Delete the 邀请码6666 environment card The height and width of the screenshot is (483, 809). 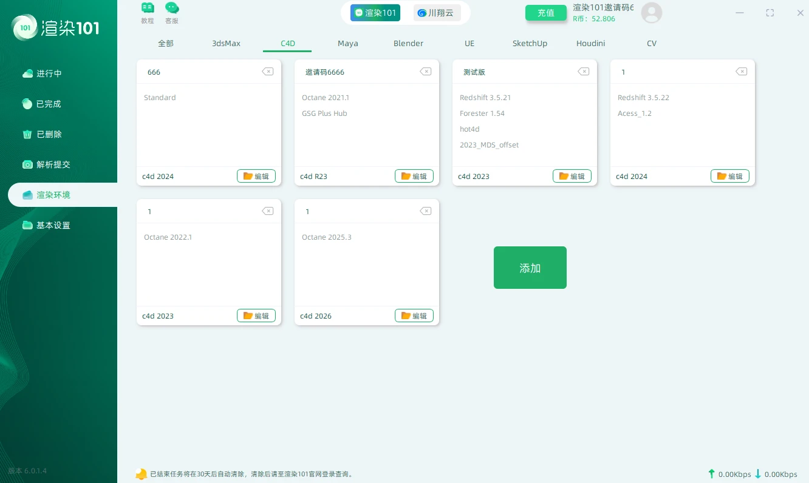[426, 72]
